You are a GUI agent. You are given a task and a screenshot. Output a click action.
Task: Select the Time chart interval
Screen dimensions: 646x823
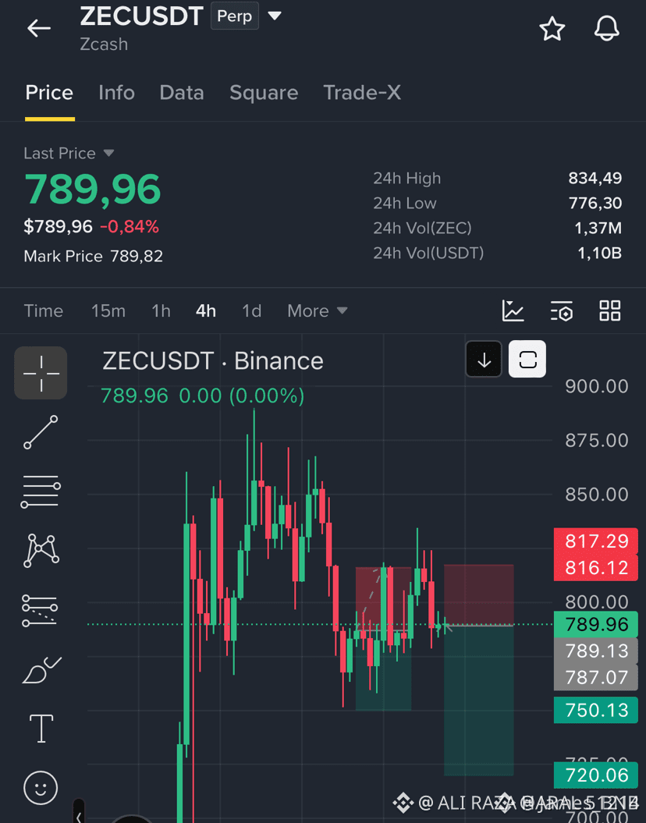44,310
